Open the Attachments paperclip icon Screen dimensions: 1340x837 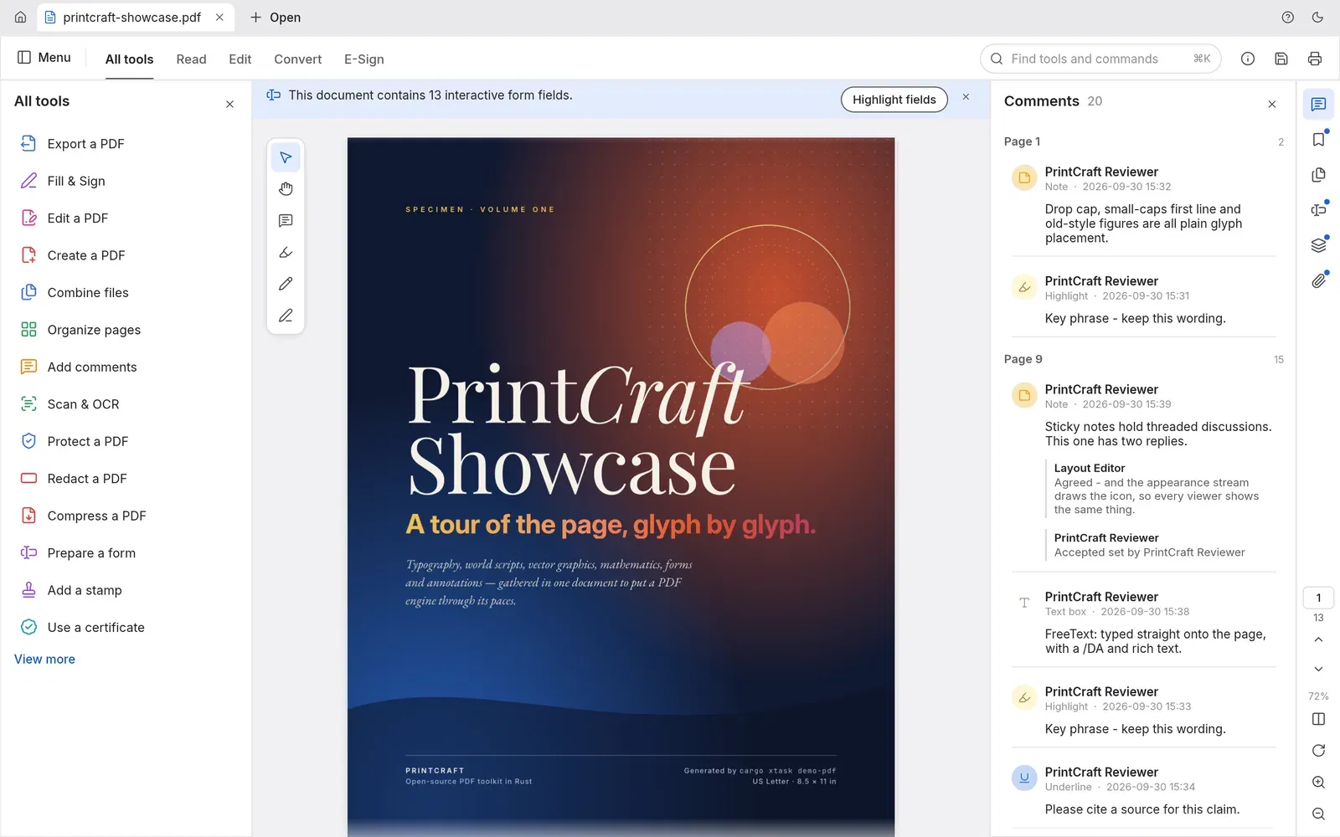pos(1318,280)
